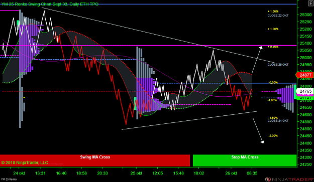314x182 pixels.
Task: Click the 24 okt date on time axis
Action: click(x=19, y=173)
